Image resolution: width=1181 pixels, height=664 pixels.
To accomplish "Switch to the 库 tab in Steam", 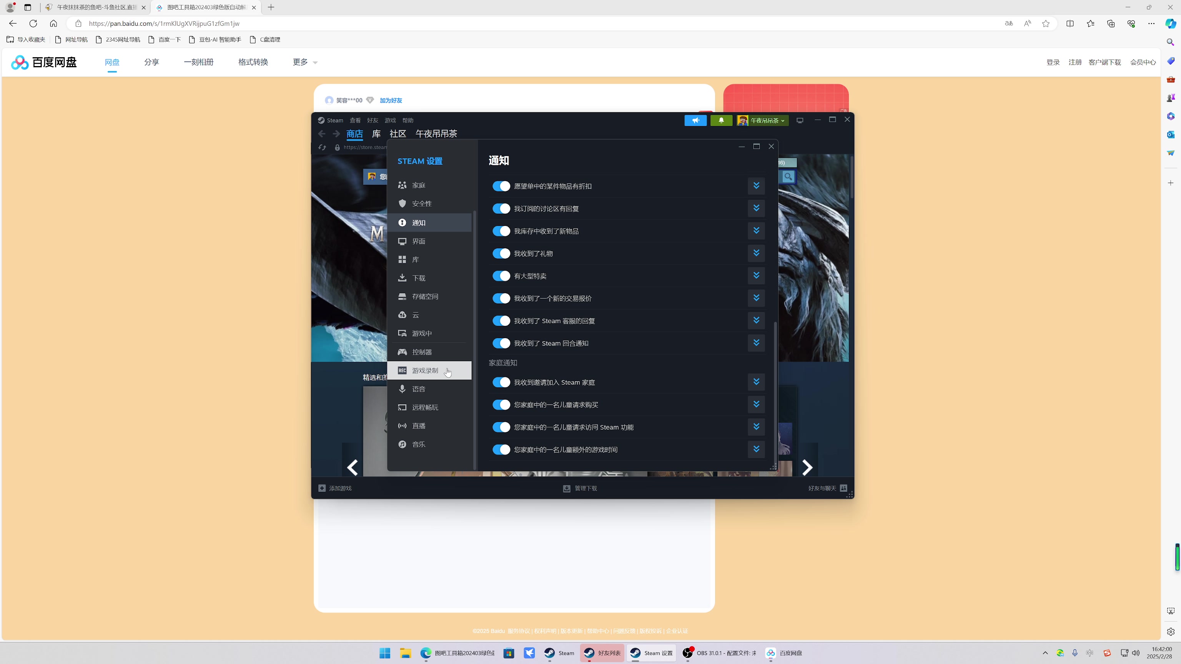I will coord(376,133).
